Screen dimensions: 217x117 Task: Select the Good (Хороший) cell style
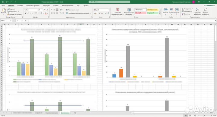[x=153, y=13]
